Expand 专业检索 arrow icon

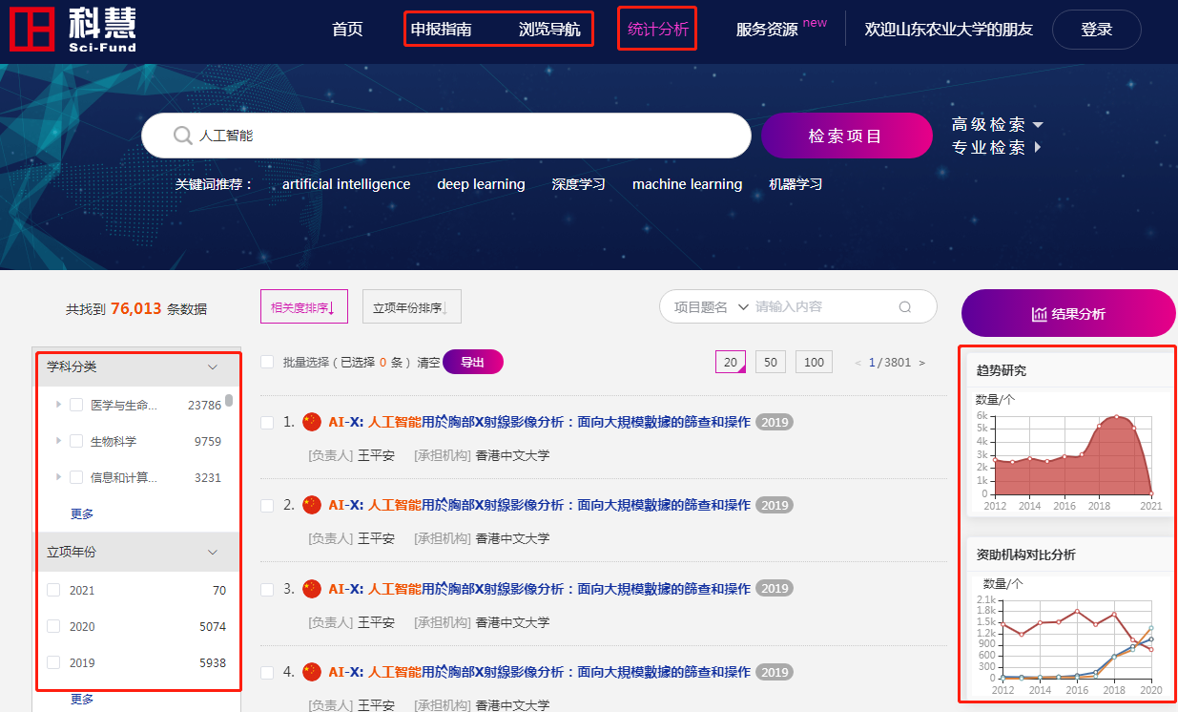pyautogui.click(x=1038, y=148)
